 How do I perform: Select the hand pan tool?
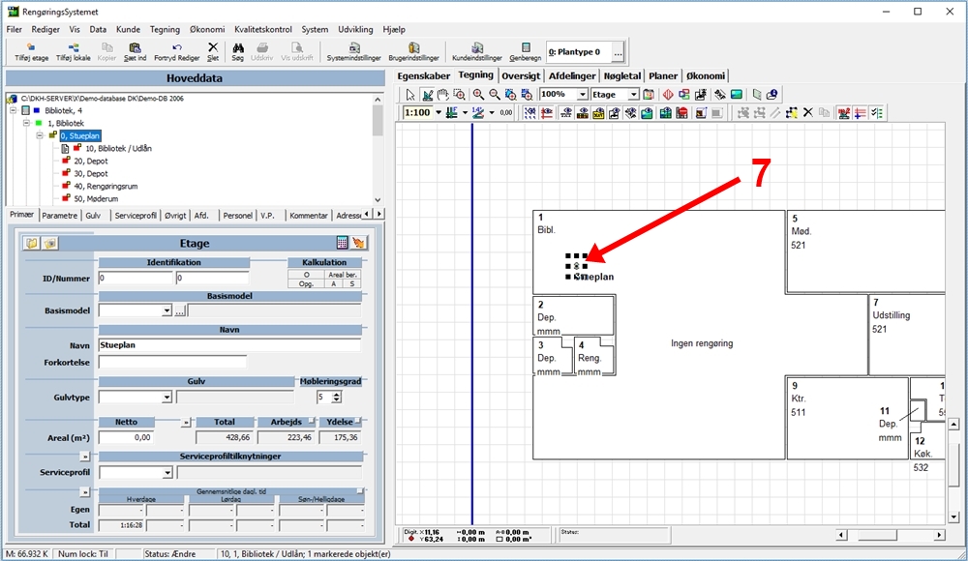[x=442, y=95]
